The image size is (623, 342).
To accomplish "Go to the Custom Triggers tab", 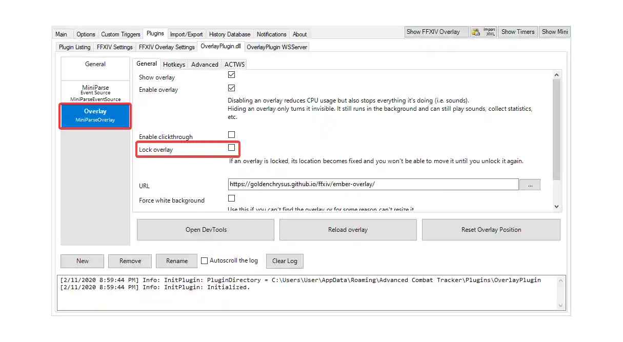I will (x=120, y=34).
